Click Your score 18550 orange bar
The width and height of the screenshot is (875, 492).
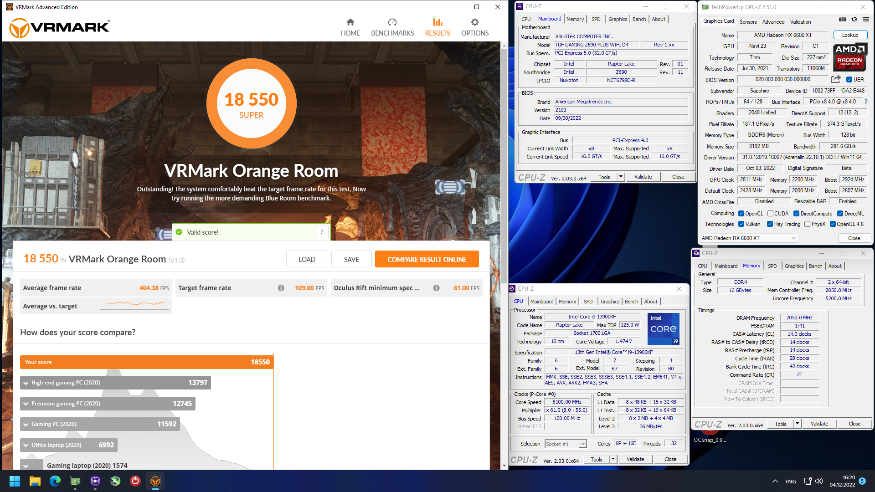pos(147,362)
